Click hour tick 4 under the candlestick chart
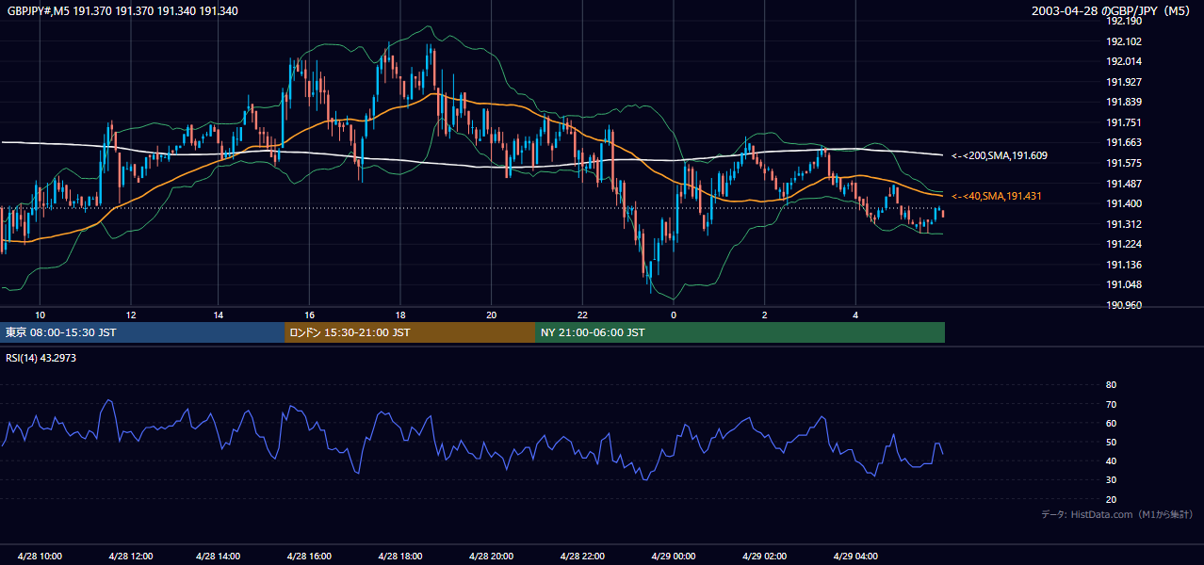 tap(855, 315)
